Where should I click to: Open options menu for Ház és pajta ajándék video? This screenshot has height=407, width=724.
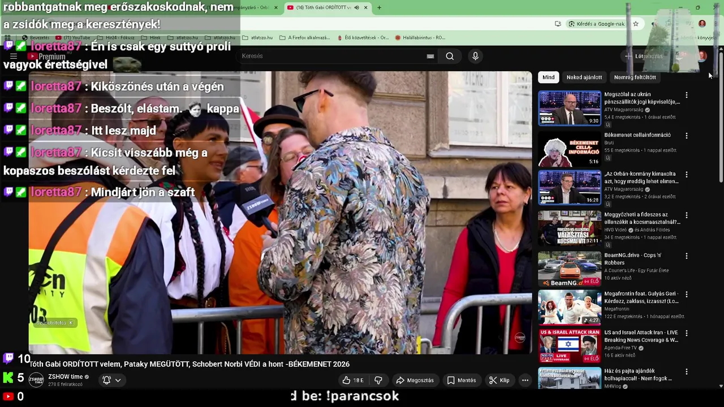pos(687,372)
